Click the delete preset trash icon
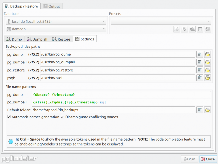This screenshot has height=164, width=218. 200,29
